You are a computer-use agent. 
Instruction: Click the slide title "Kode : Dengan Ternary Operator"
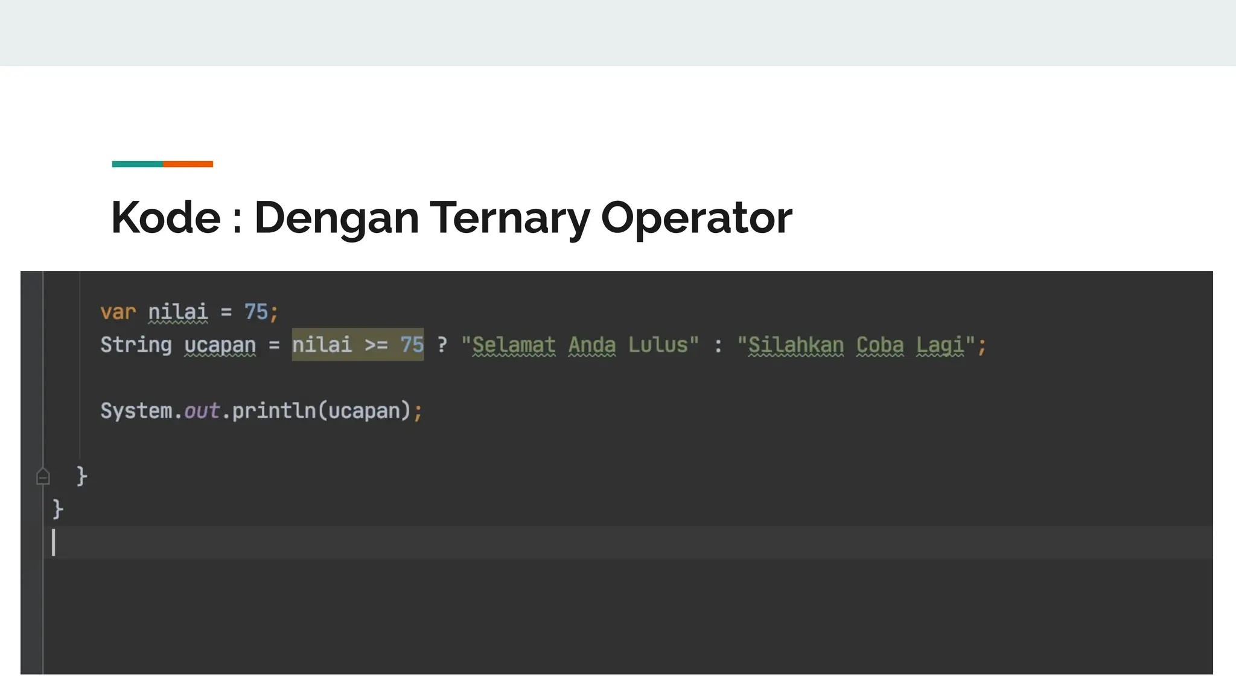451,218
